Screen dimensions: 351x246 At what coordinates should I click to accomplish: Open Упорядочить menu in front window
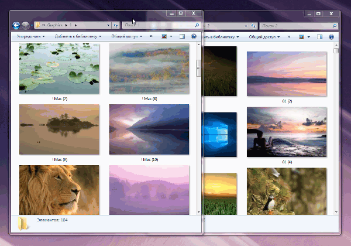[x=30, y=36]
